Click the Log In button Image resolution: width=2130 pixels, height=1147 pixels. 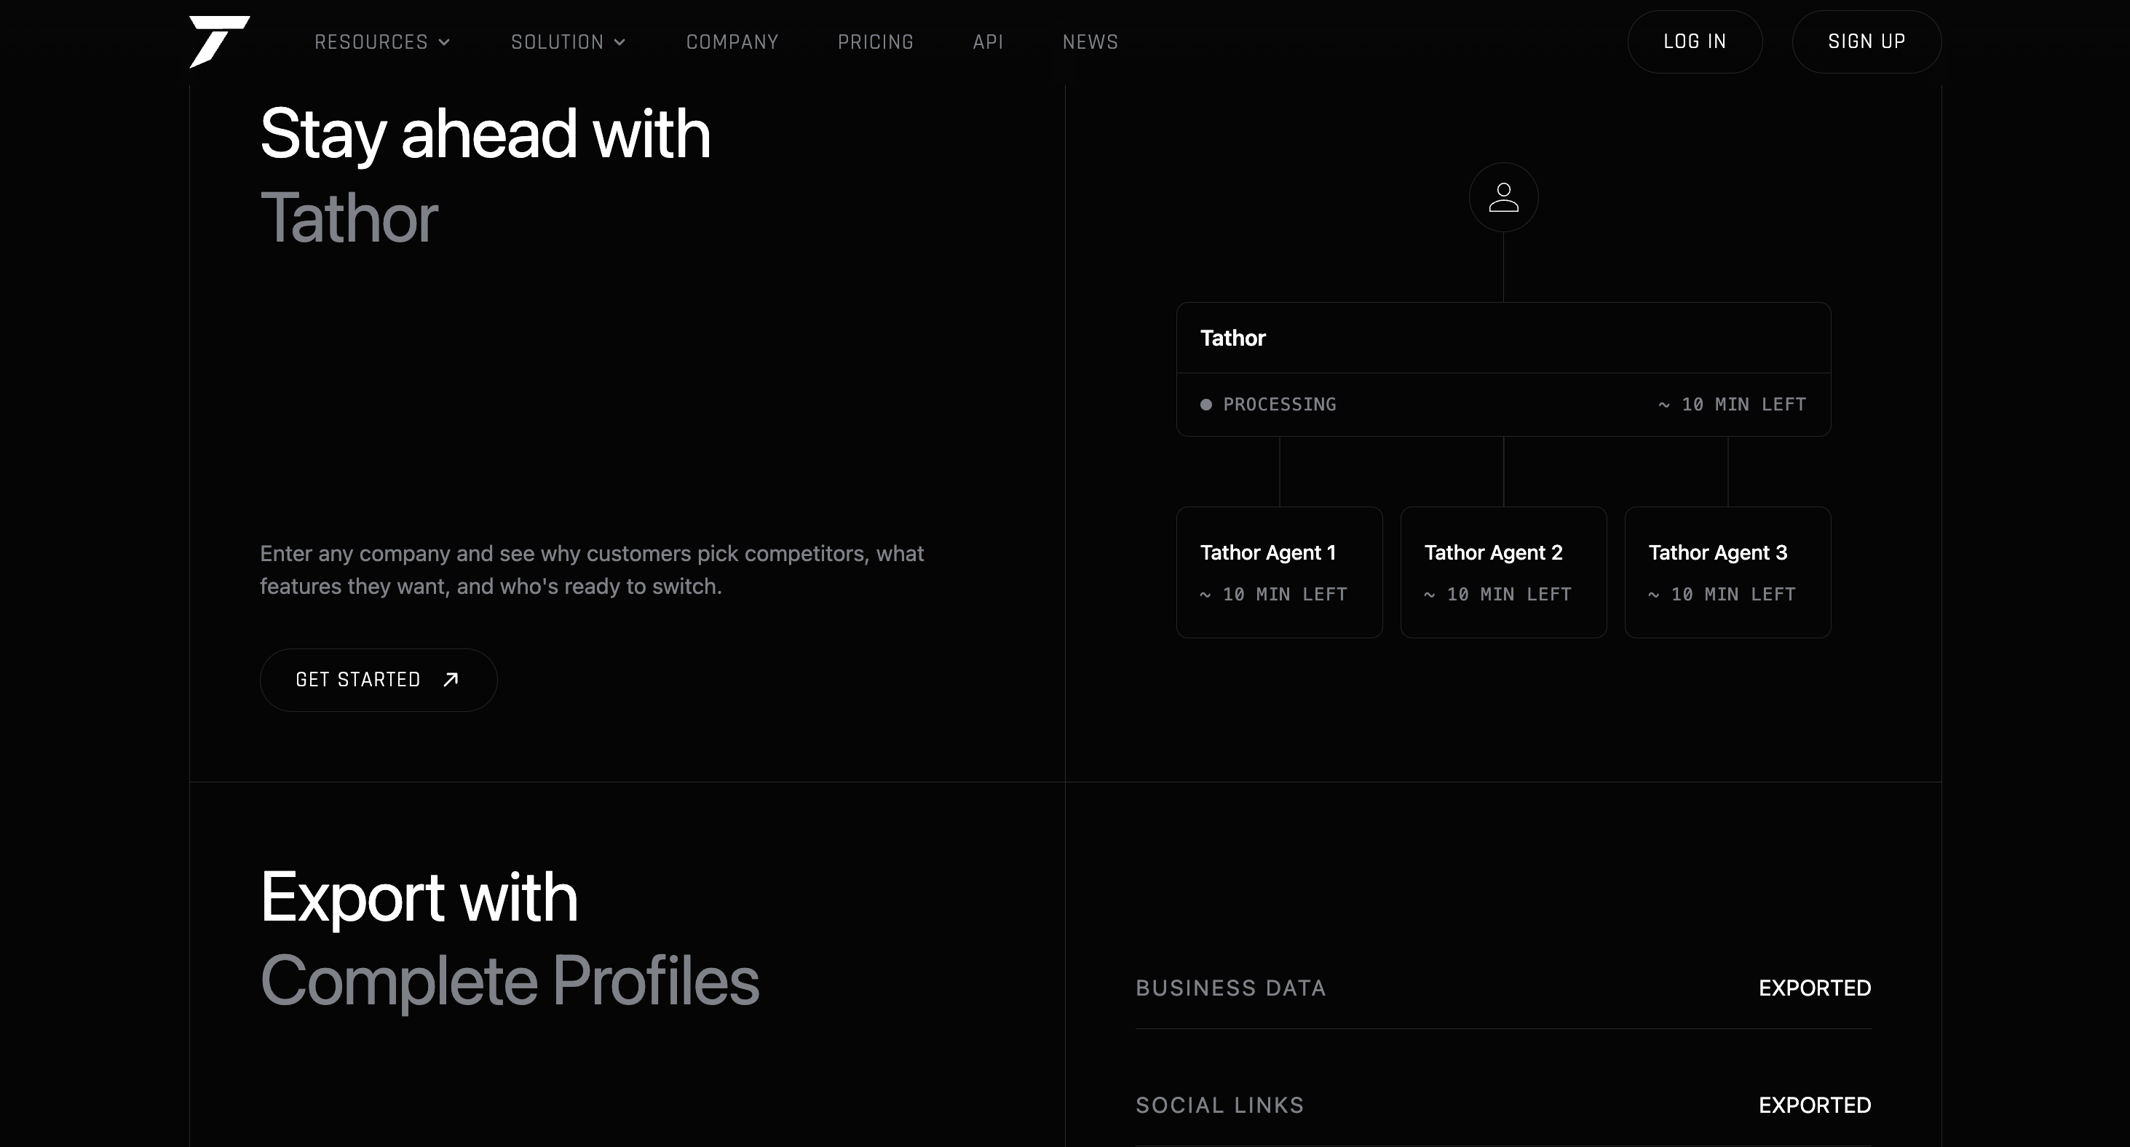click(x=1694, y=41)
